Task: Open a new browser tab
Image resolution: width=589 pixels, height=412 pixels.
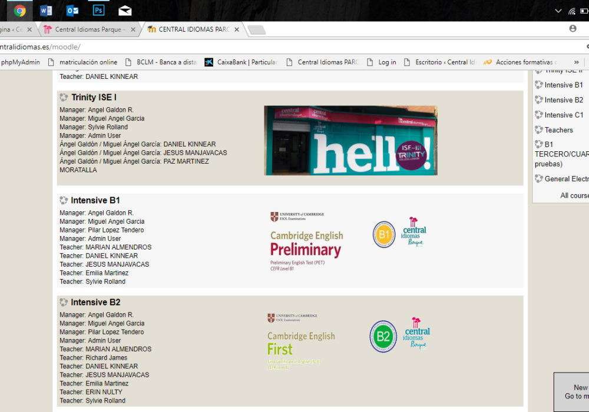Action: 256,29
